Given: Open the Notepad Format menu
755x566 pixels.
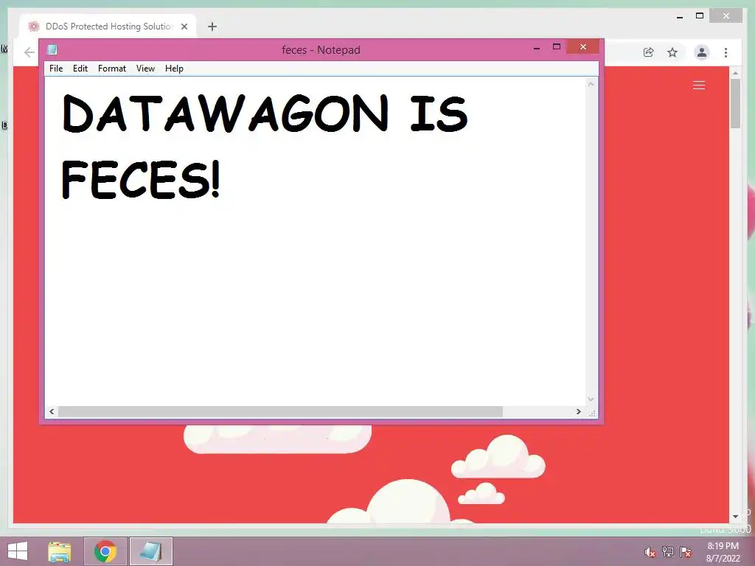Looking at the screenshot, I should [x=112, y=69].
